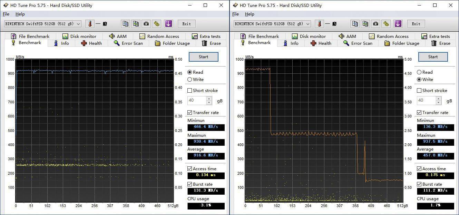Open Extra tests tab in left window
This screenshot has height=215, width=459.
(x=206, y=36)
